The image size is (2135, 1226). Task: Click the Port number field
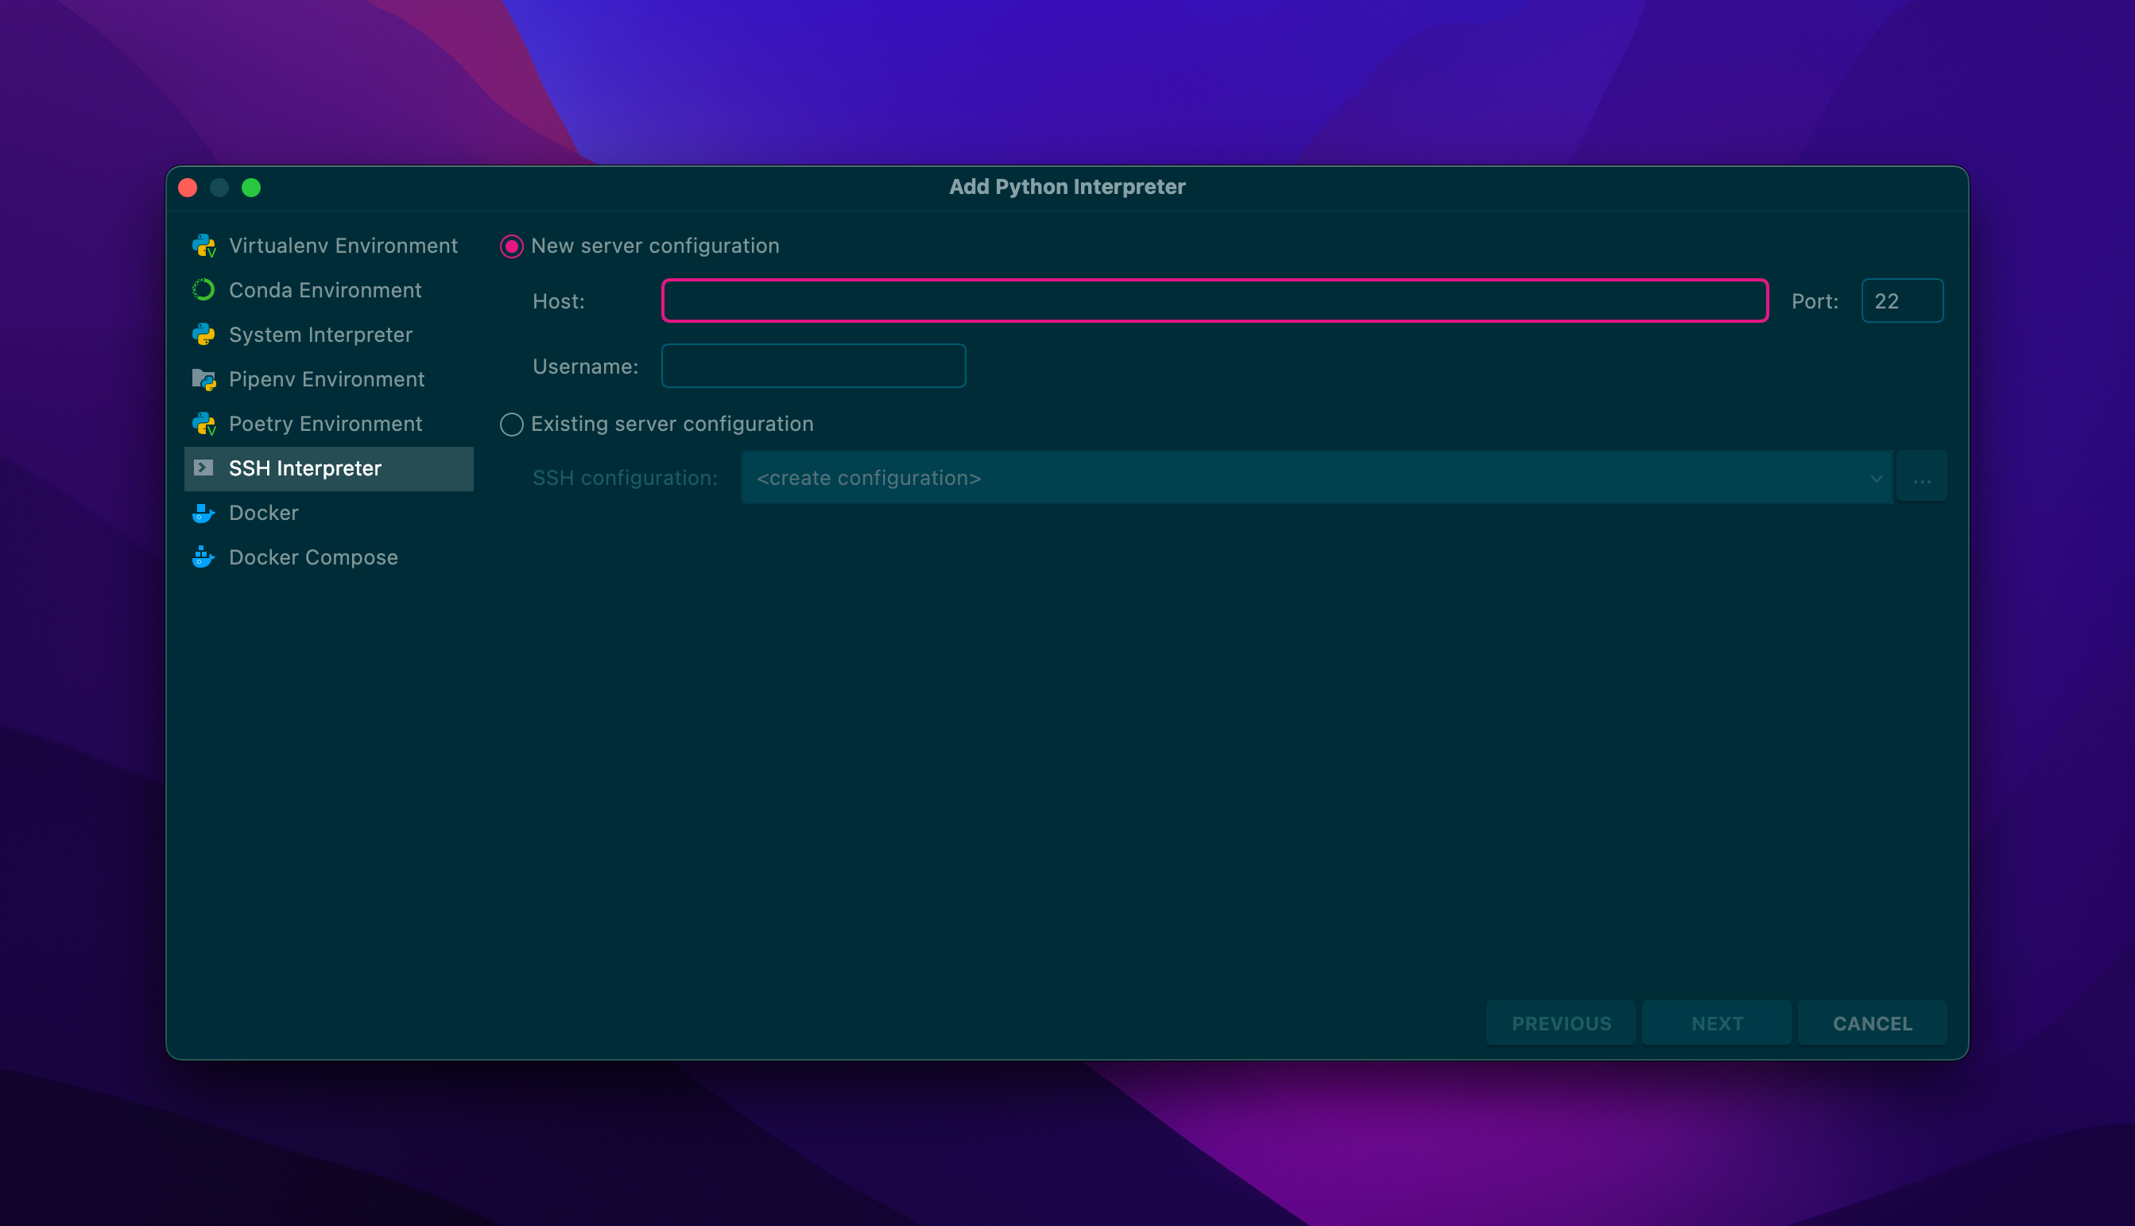pos(1902,301)
